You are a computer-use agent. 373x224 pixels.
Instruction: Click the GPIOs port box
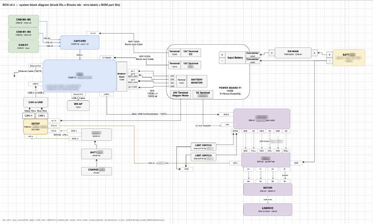[235, 131]
